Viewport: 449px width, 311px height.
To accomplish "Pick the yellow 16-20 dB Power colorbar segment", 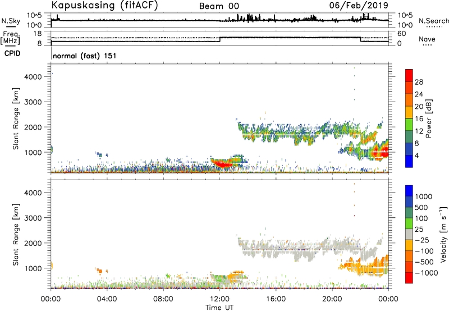I will 409,112.
